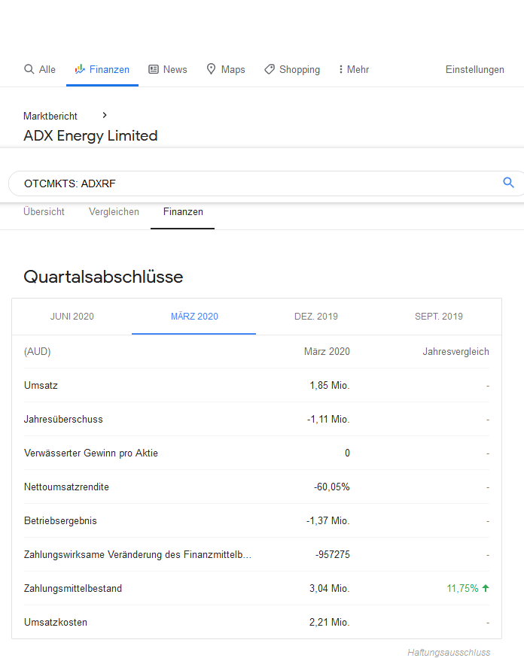
Task: Expand the Marktbericht chevron arrow
Action: pyautogui.click(x=105, y=115)
